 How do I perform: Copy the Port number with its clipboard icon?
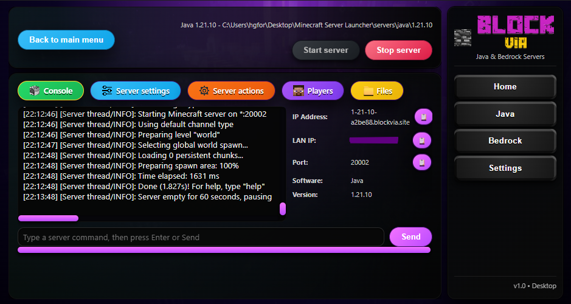(x=421, y=162)
